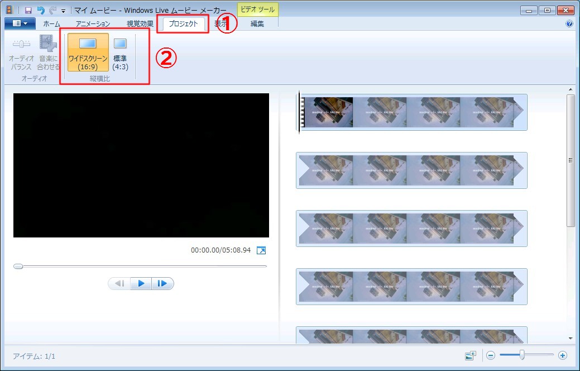This screenshot has height=371, width=580.
Task: Click the Movie Maker app icon in title bar
Action: pyautogui.click(x=9, y=10)
